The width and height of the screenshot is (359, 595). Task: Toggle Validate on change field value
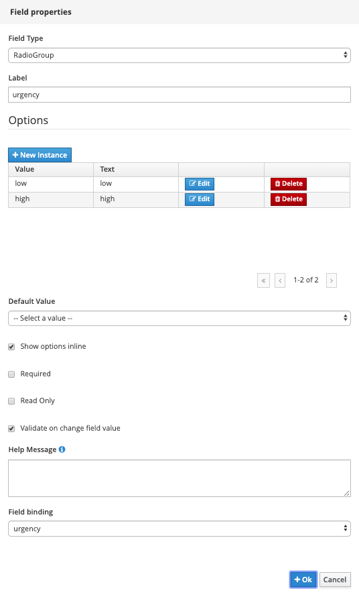[12, 429]
